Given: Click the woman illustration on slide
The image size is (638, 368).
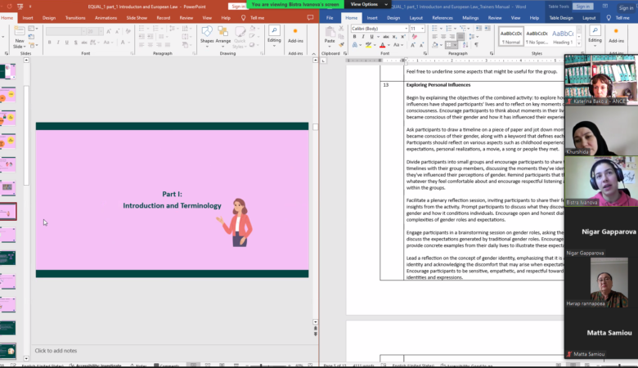Looking at the screenshot, I should [237, 222].
